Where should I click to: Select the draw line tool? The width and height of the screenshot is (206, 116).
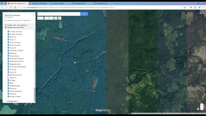coord(52,18)
